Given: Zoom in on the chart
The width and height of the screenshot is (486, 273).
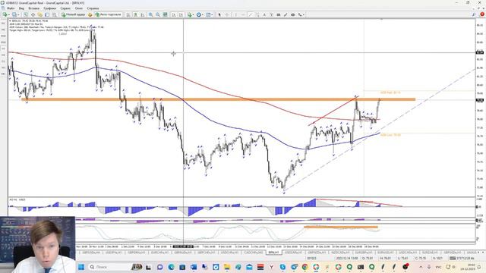Looking at the screenshot, I should [150, 14].
